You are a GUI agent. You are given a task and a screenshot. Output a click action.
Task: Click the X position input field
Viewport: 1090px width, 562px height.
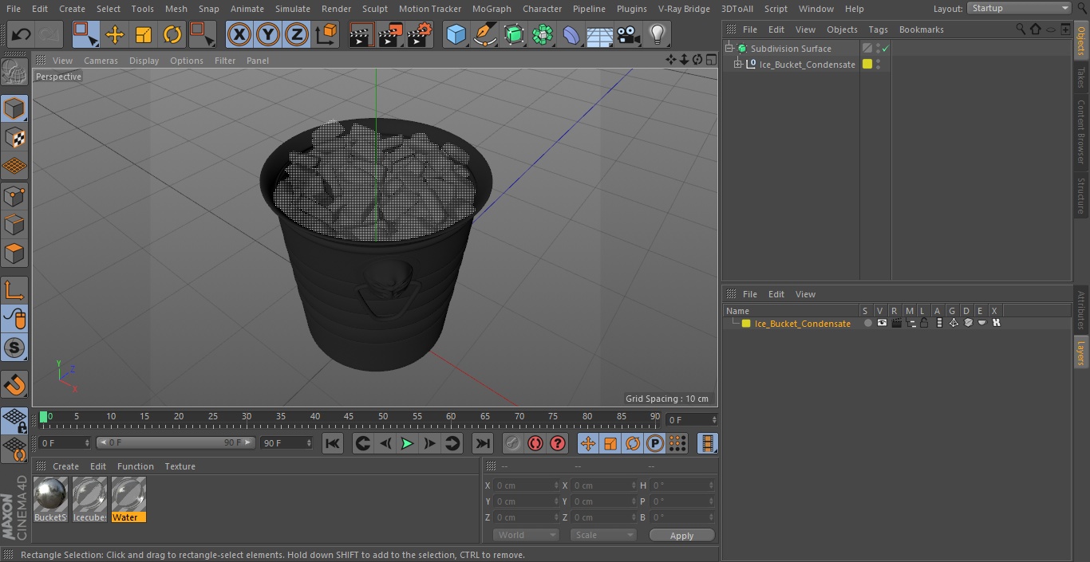click(x=525, y=485)
